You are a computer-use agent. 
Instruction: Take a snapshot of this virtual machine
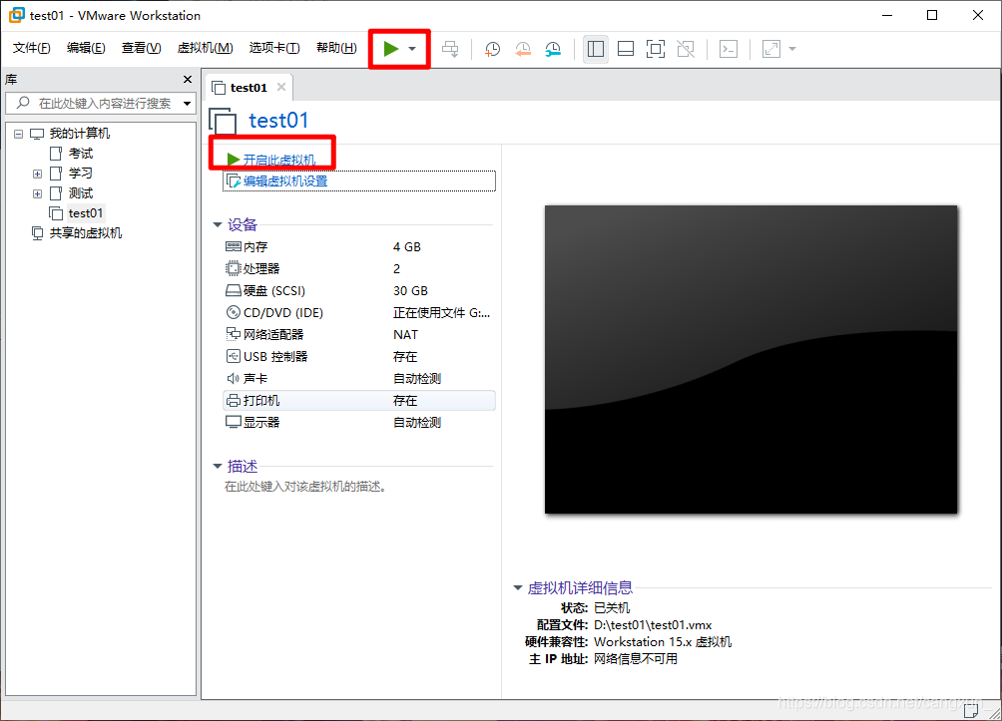tap(492, 49)
